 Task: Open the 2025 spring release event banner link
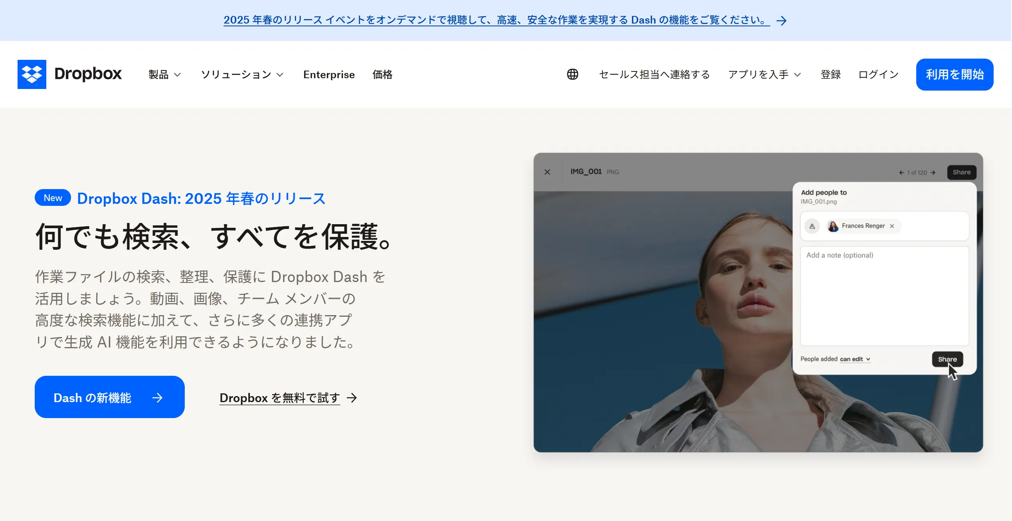pyautogui.click(x=496, y=20)
